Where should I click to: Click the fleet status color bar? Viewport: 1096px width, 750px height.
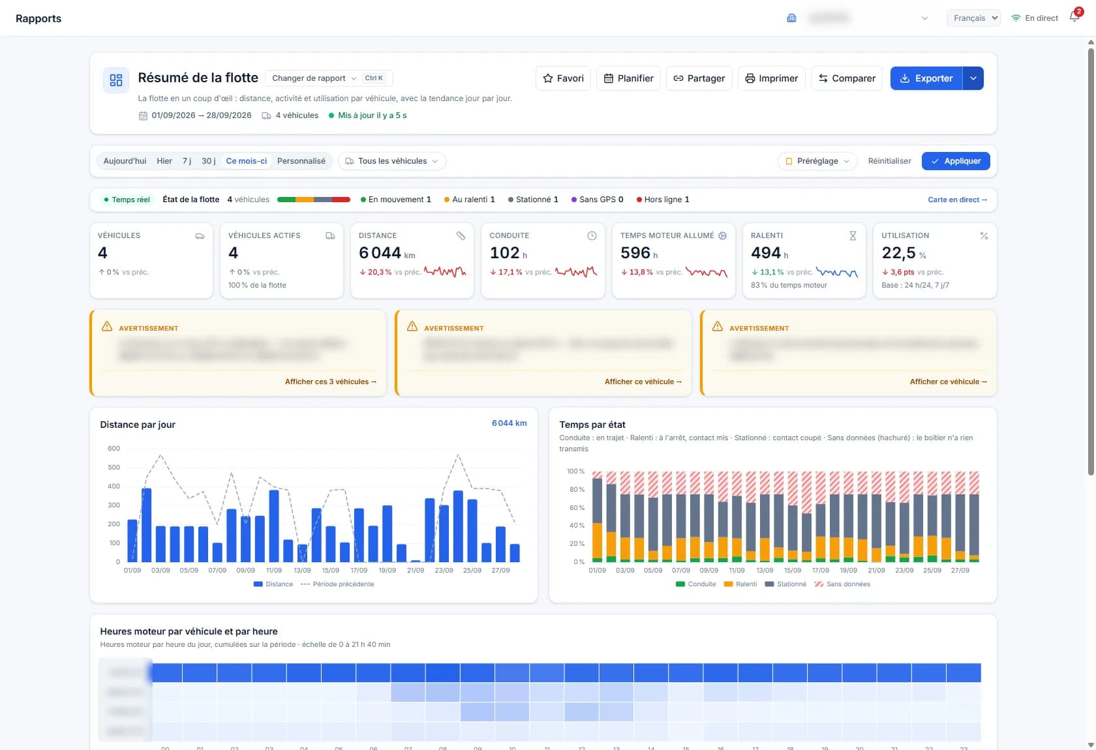click(314, 200)
